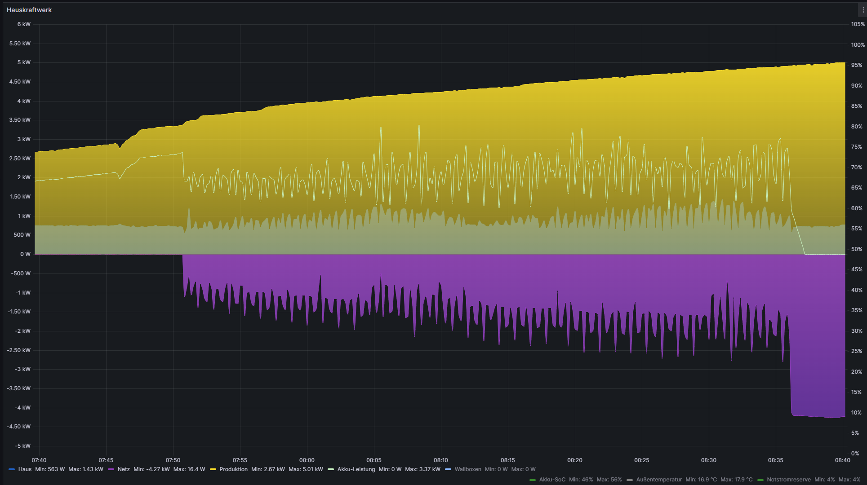Toggle the Wallboxen series in legend
Viewport: 867px width, 485px height.
pyautogui.click(x=467, y=469)
